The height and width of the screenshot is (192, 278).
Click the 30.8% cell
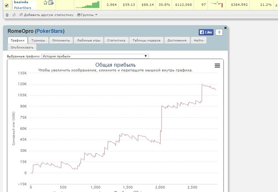[164, 5]
